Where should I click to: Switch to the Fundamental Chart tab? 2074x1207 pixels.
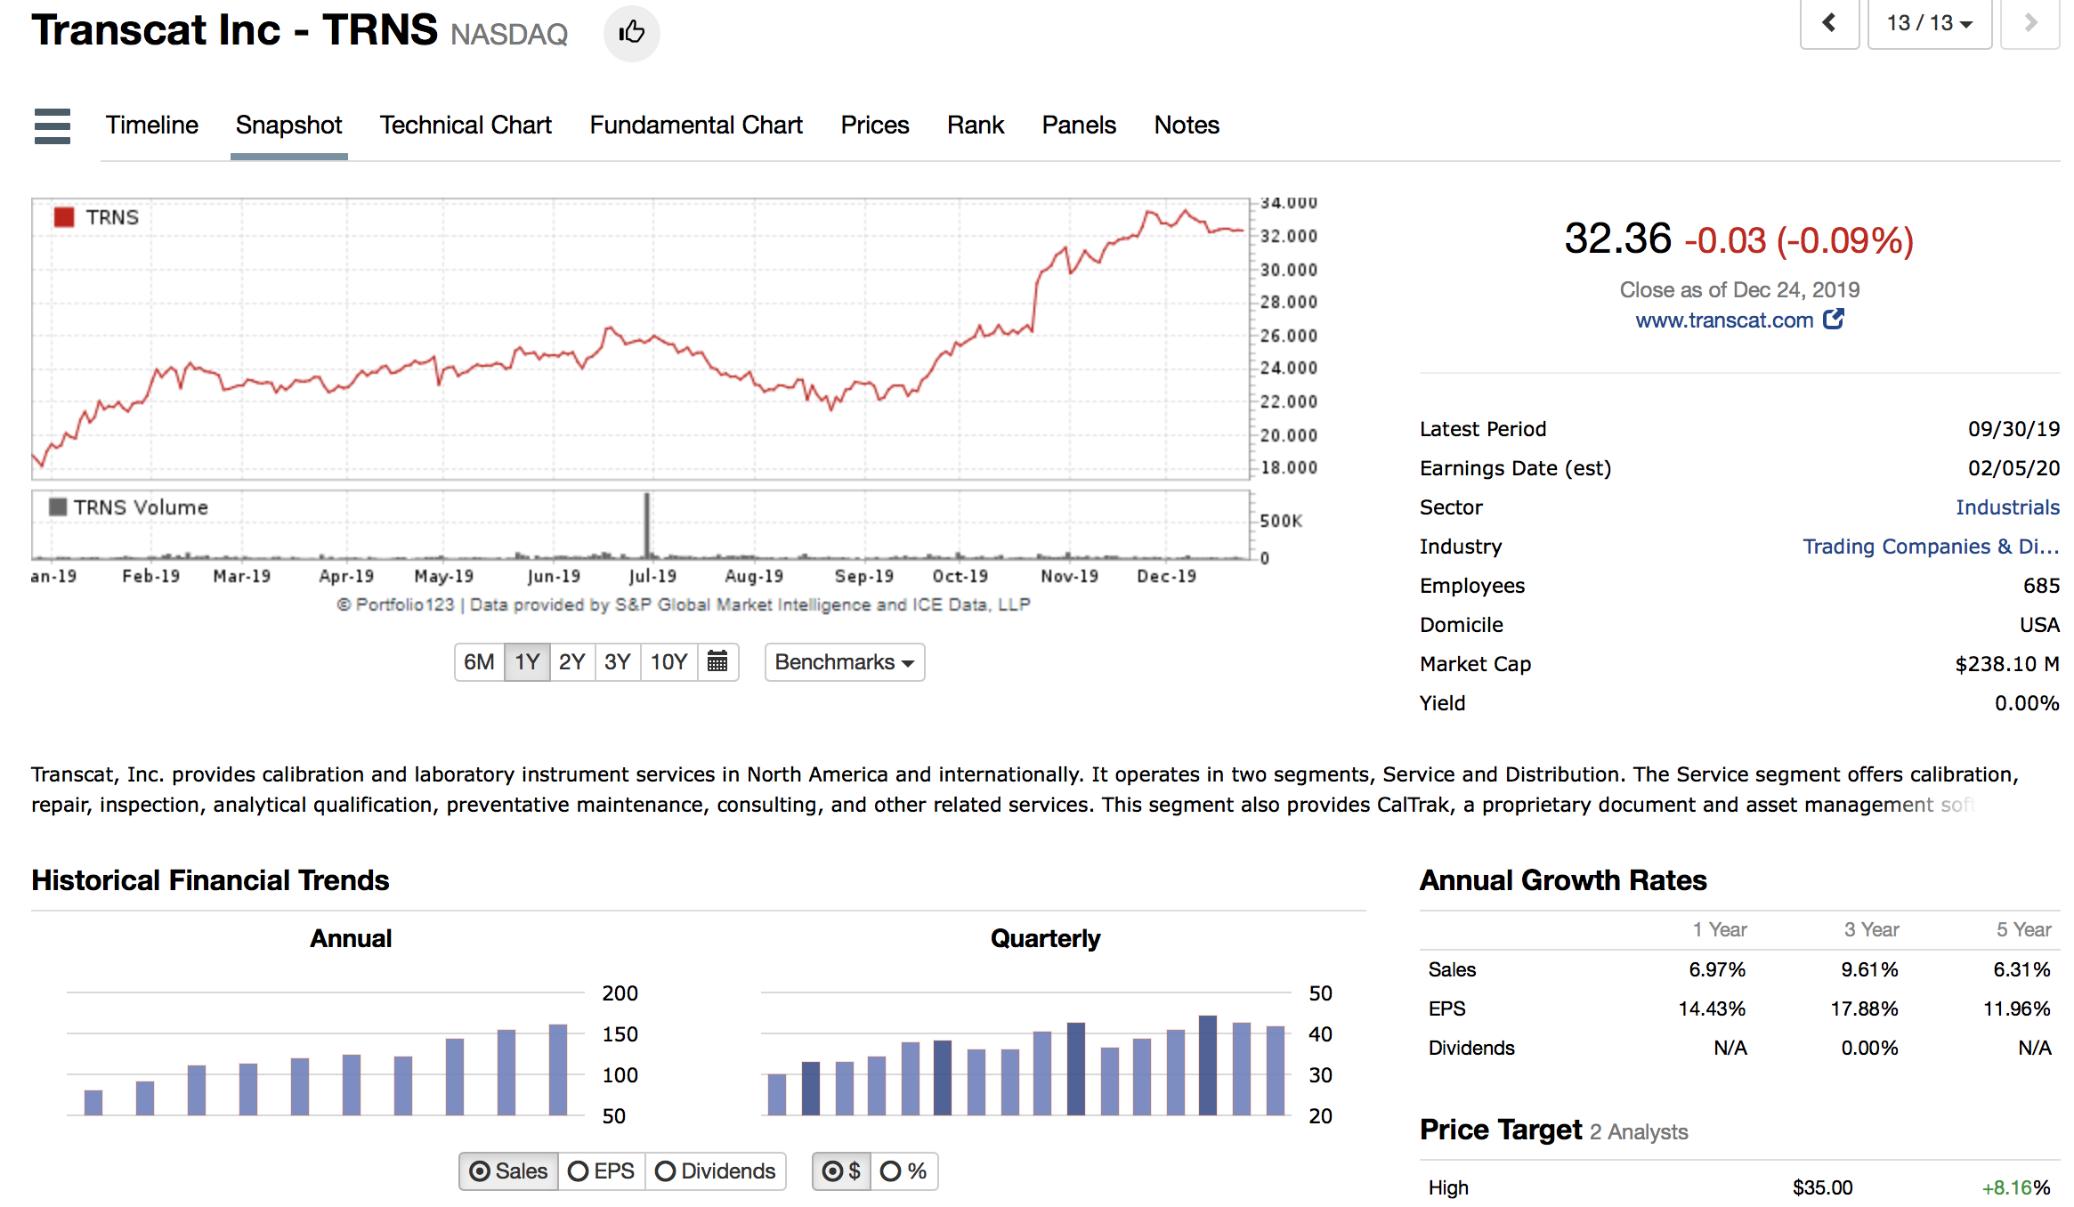click(695, 126)
